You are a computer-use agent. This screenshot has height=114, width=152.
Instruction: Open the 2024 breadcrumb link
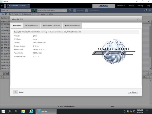tap(51, 14)
